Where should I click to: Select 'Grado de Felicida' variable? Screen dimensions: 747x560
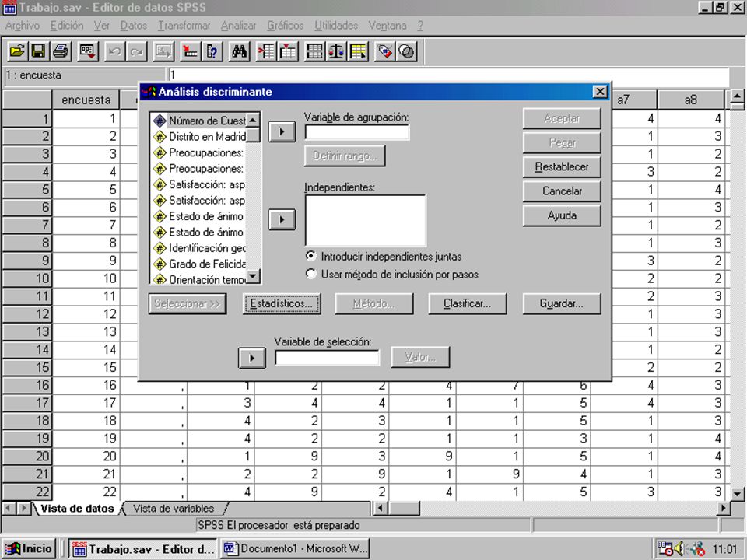click(198, 264)
